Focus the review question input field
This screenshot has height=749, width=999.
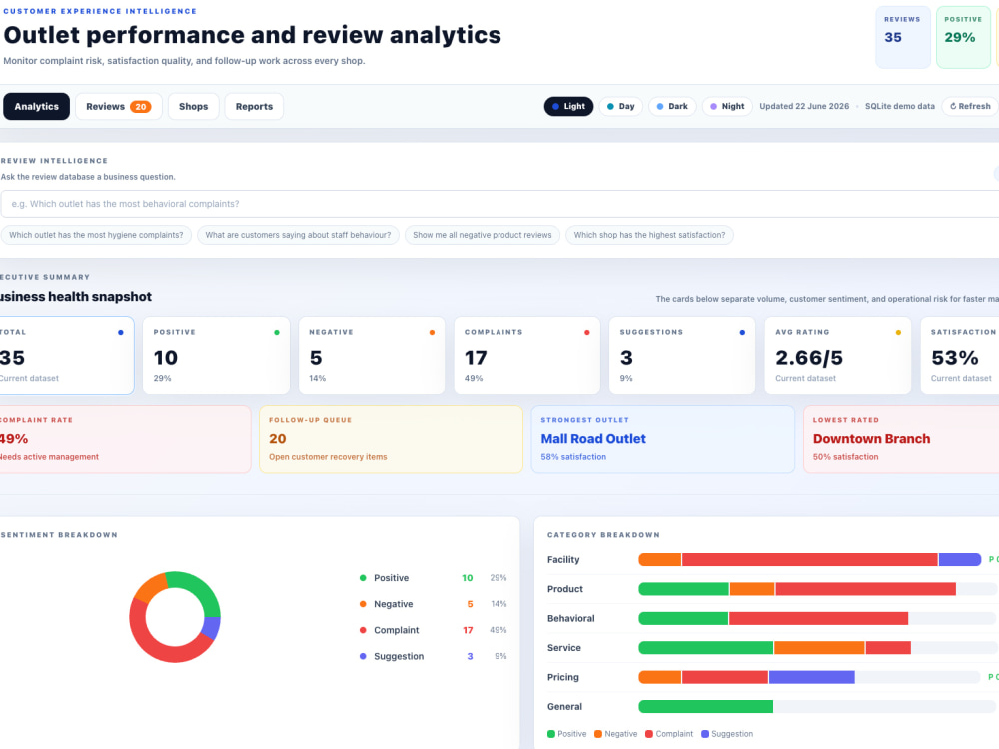499,204
